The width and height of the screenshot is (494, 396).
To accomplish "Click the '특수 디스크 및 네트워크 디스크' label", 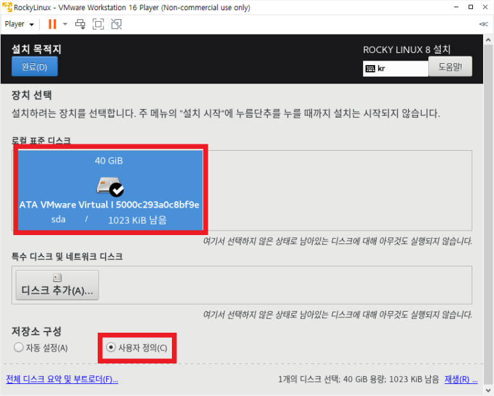I will click(x=67, y=257).
